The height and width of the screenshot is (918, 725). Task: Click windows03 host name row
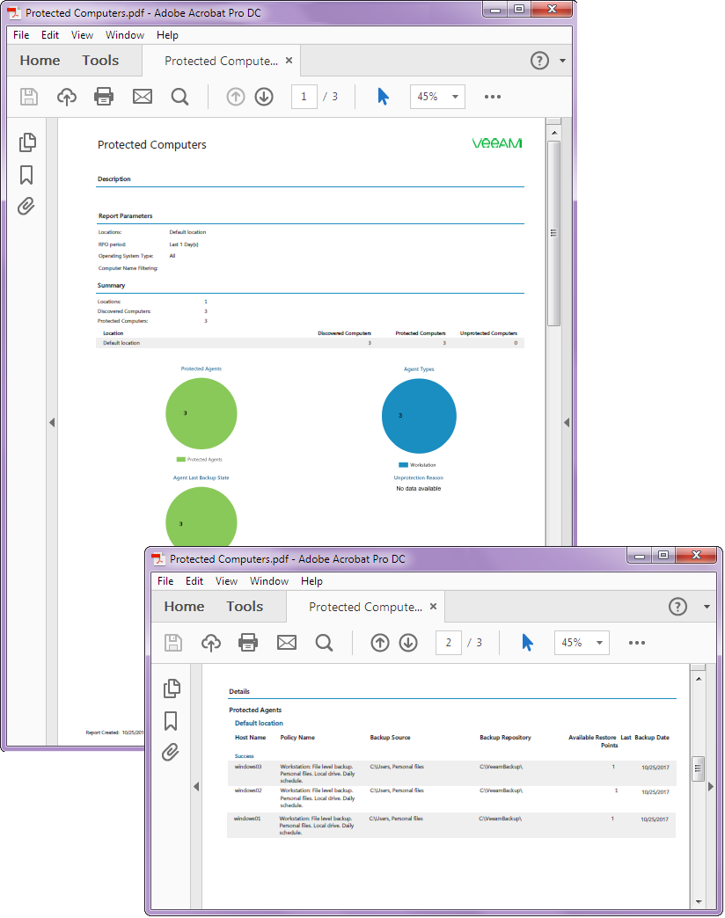(451, 774)
